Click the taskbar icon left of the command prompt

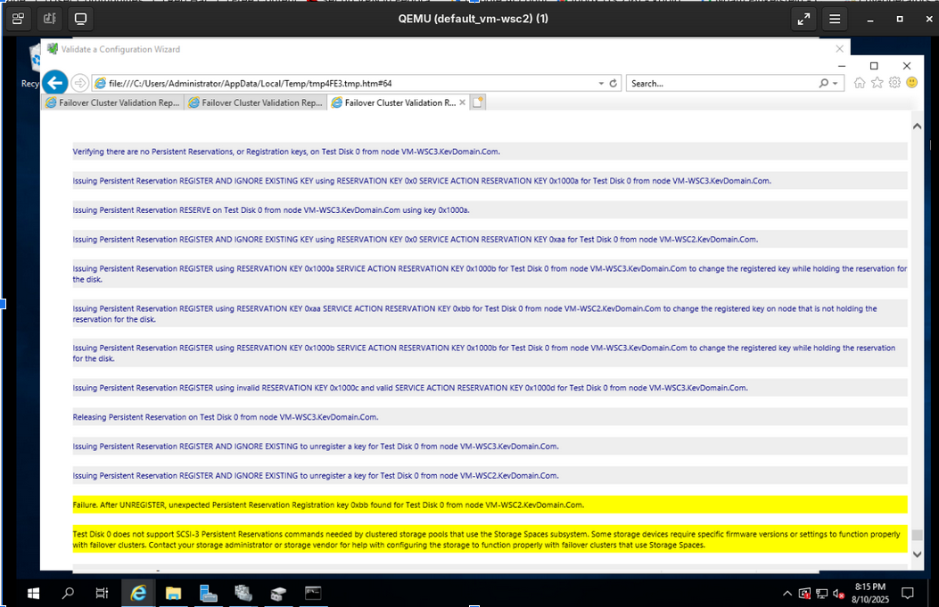click(278, 594)
